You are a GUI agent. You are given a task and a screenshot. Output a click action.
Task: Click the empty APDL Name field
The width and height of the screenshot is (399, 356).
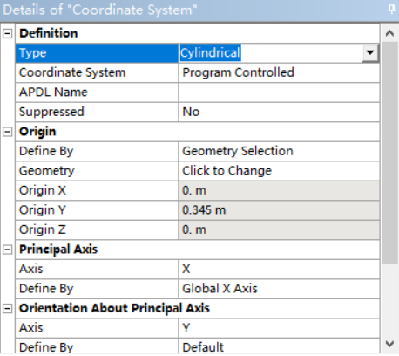(279, 92)
